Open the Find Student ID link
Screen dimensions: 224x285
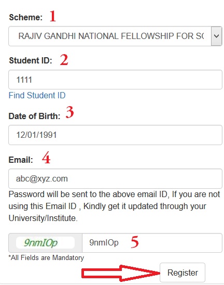[x=37, y=95]
